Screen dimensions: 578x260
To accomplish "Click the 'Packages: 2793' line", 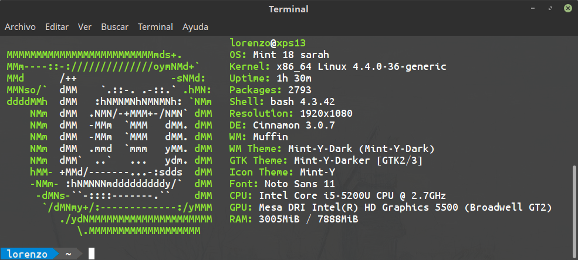I will point(270,90).
